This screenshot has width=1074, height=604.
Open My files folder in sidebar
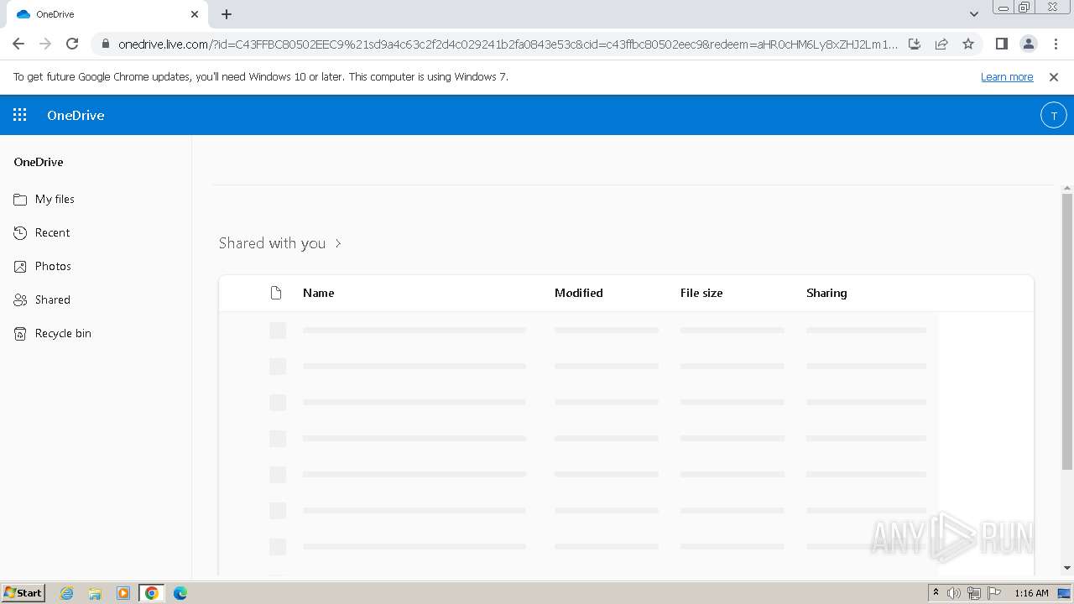(55, 199)
